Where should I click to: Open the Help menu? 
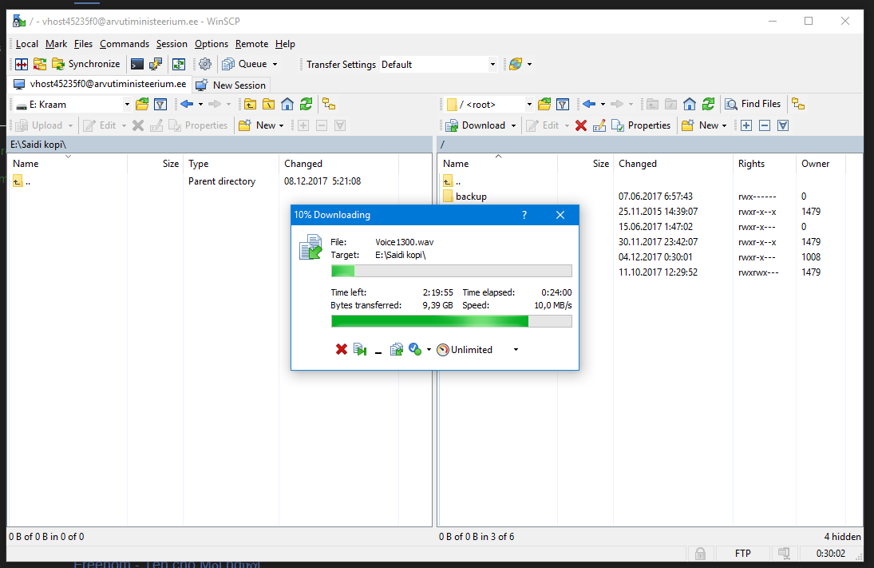point(285,44)
